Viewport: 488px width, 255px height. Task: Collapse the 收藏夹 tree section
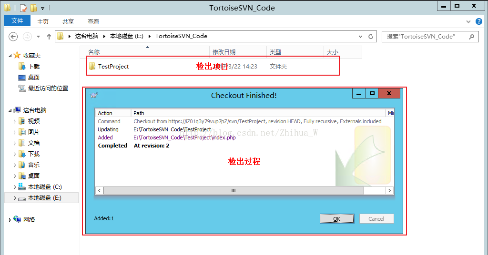tap(10, 56)
